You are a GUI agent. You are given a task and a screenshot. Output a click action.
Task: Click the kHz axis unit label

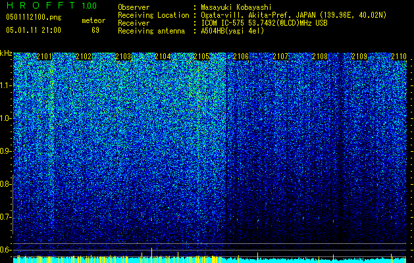tap(6, 53)
